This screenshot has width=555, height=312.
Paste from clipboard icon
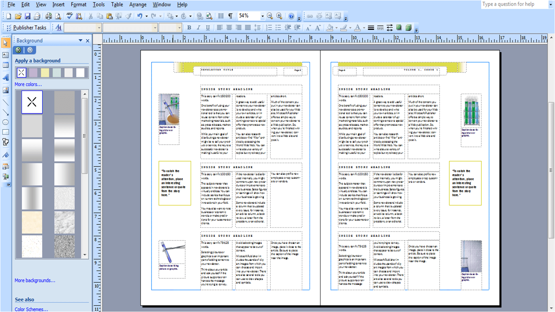109,16
